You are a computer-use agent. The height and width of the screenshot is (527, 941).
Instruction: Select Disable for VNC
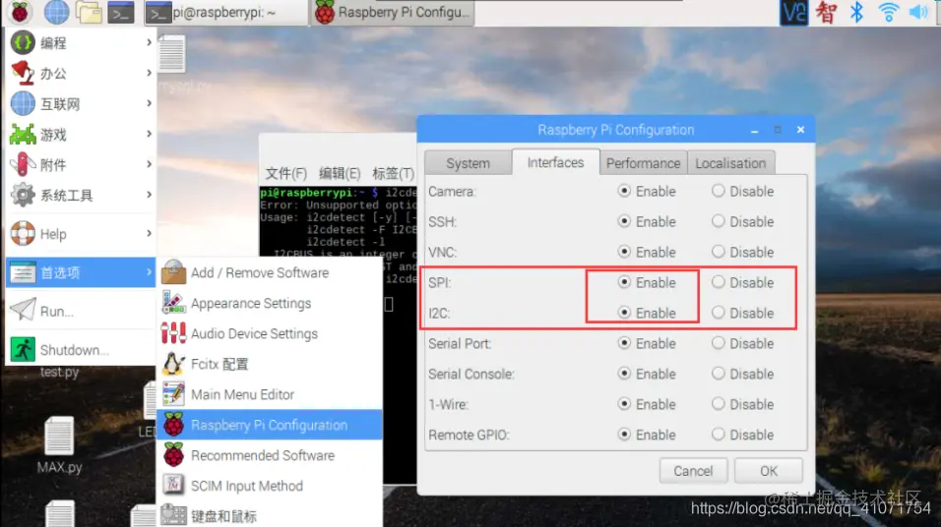718,252
